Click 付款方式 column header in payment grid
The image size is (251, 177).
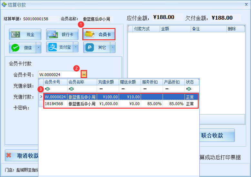pos(146,29)
